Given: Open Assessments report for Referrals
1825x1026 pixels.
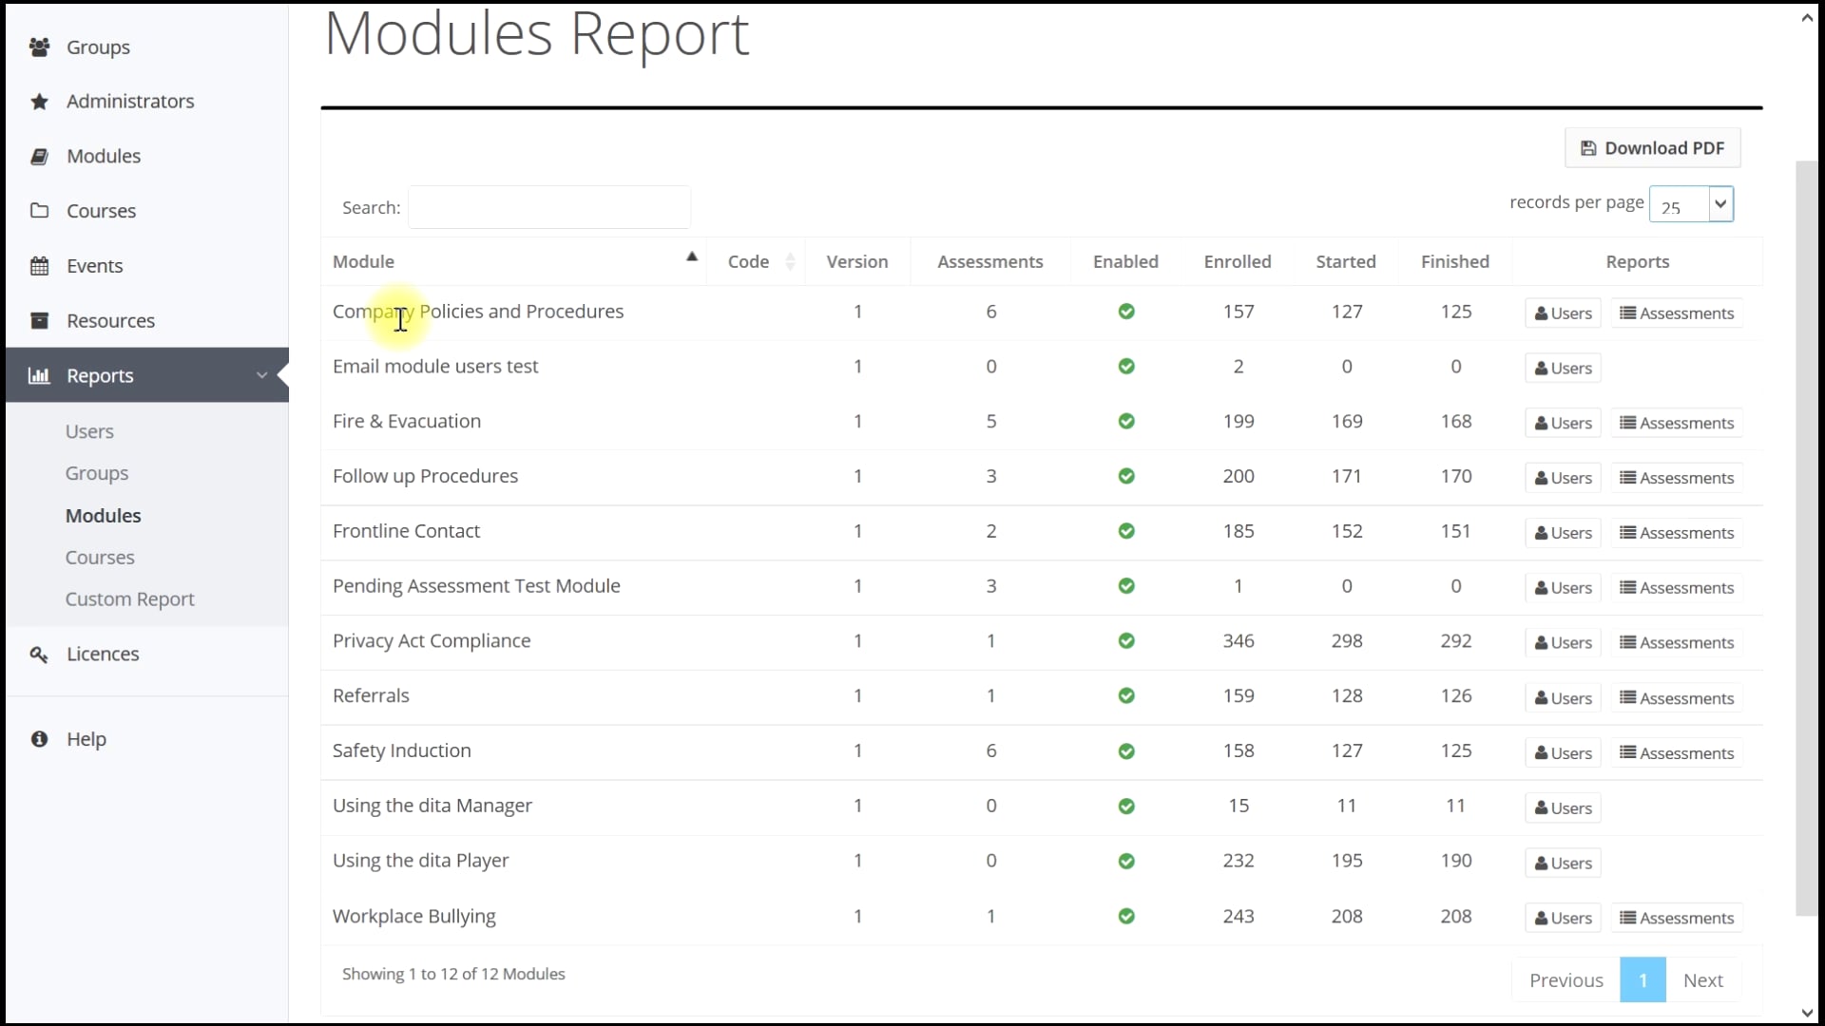Looking at the screenshot, I should [x=1677, y=698].
